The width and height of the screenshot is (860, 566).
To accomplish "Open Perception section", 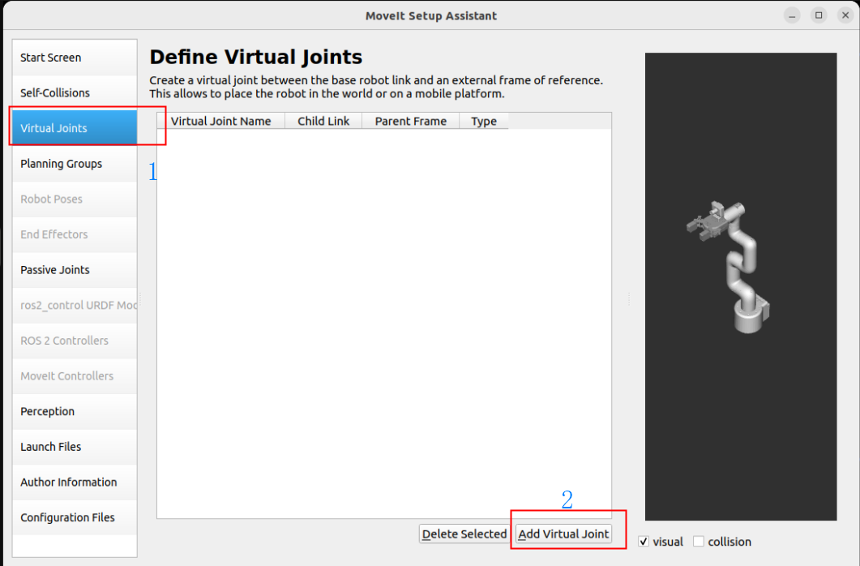I will click(x=75, y=411).
